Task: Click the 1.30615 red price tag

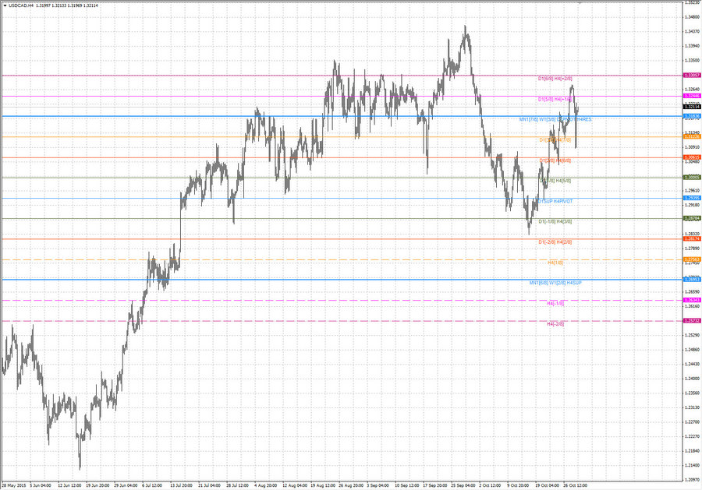Action: 692,157
